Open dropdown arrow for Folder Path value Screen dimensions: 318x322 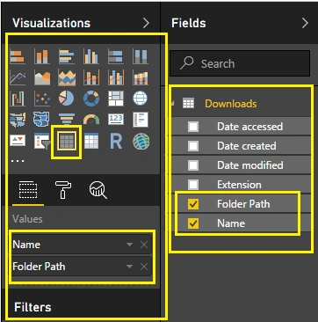[129, 267]
